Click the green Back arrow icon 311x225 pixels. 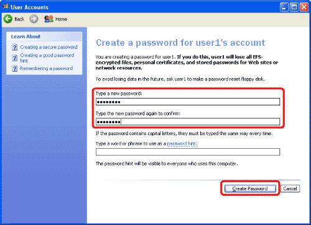pyautogui.click(x=8, y=19)
